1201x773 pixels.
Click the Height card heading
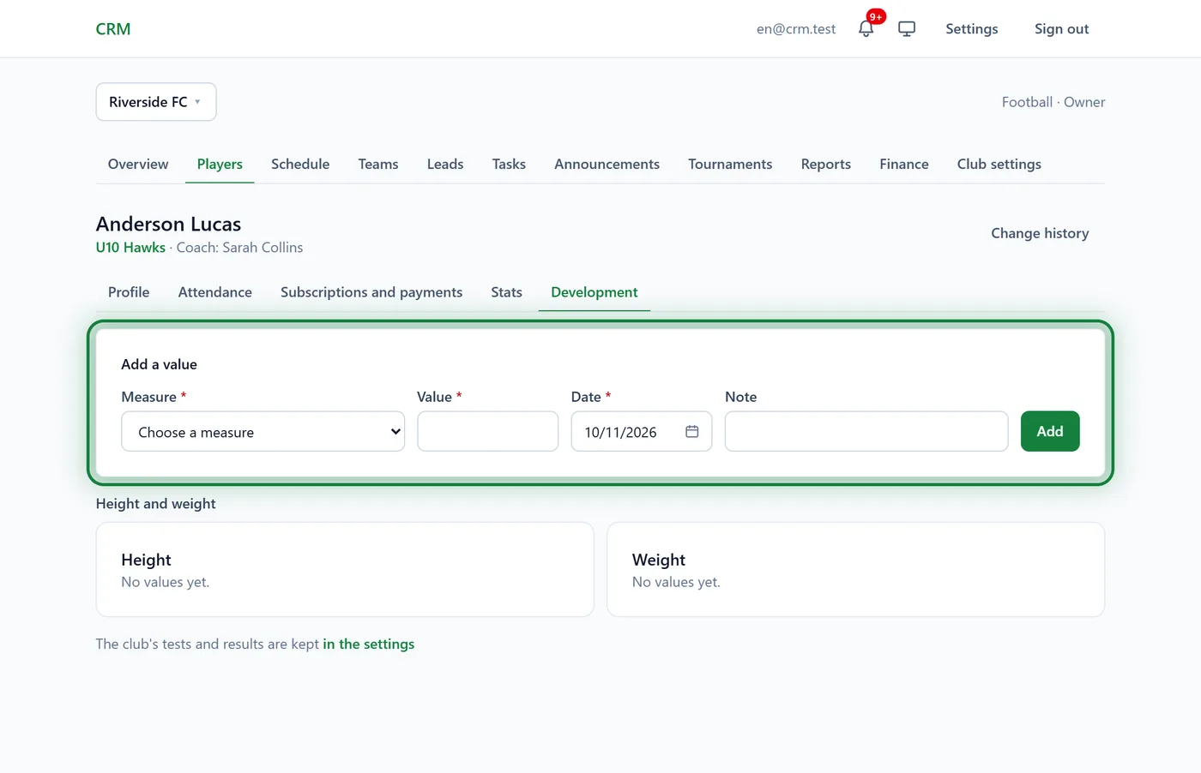(147, 560)
